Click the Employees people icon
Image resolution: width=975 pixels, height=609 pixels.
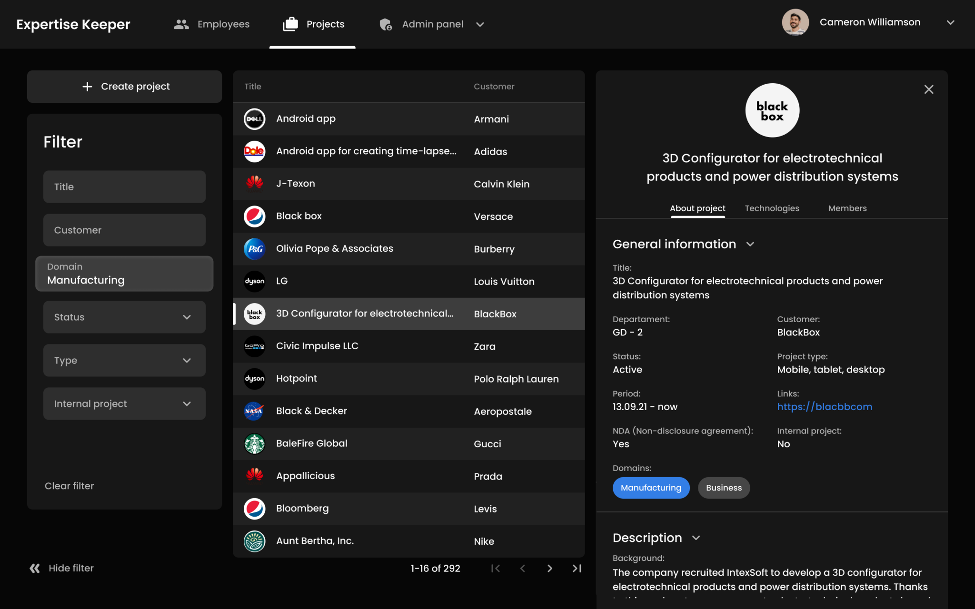pos(181,24)
